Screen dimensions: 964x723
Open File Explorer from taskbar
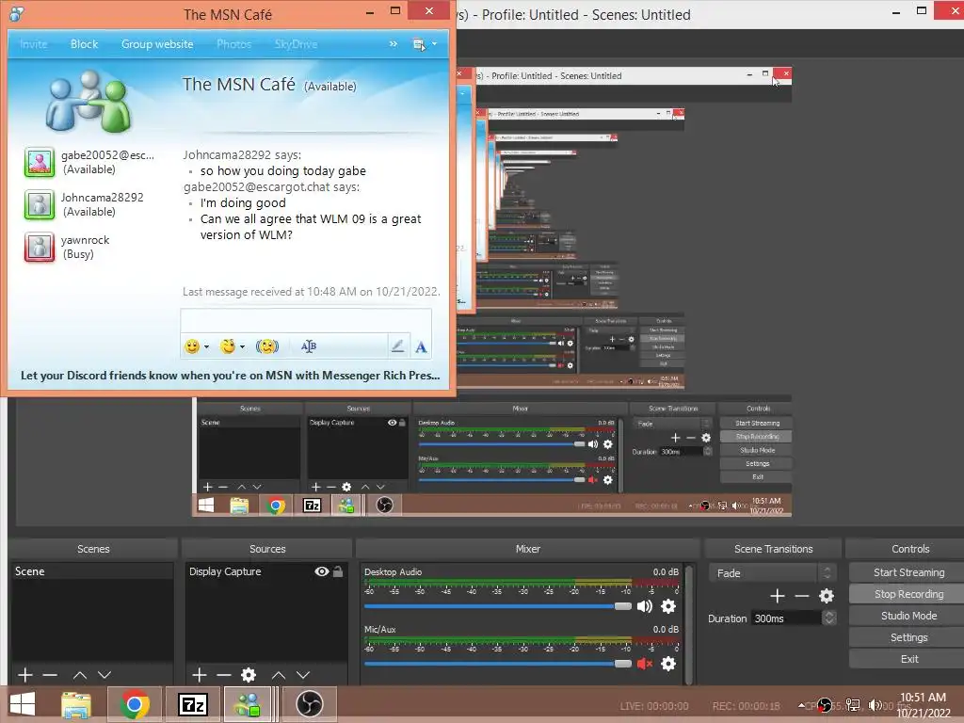point(76,704)
